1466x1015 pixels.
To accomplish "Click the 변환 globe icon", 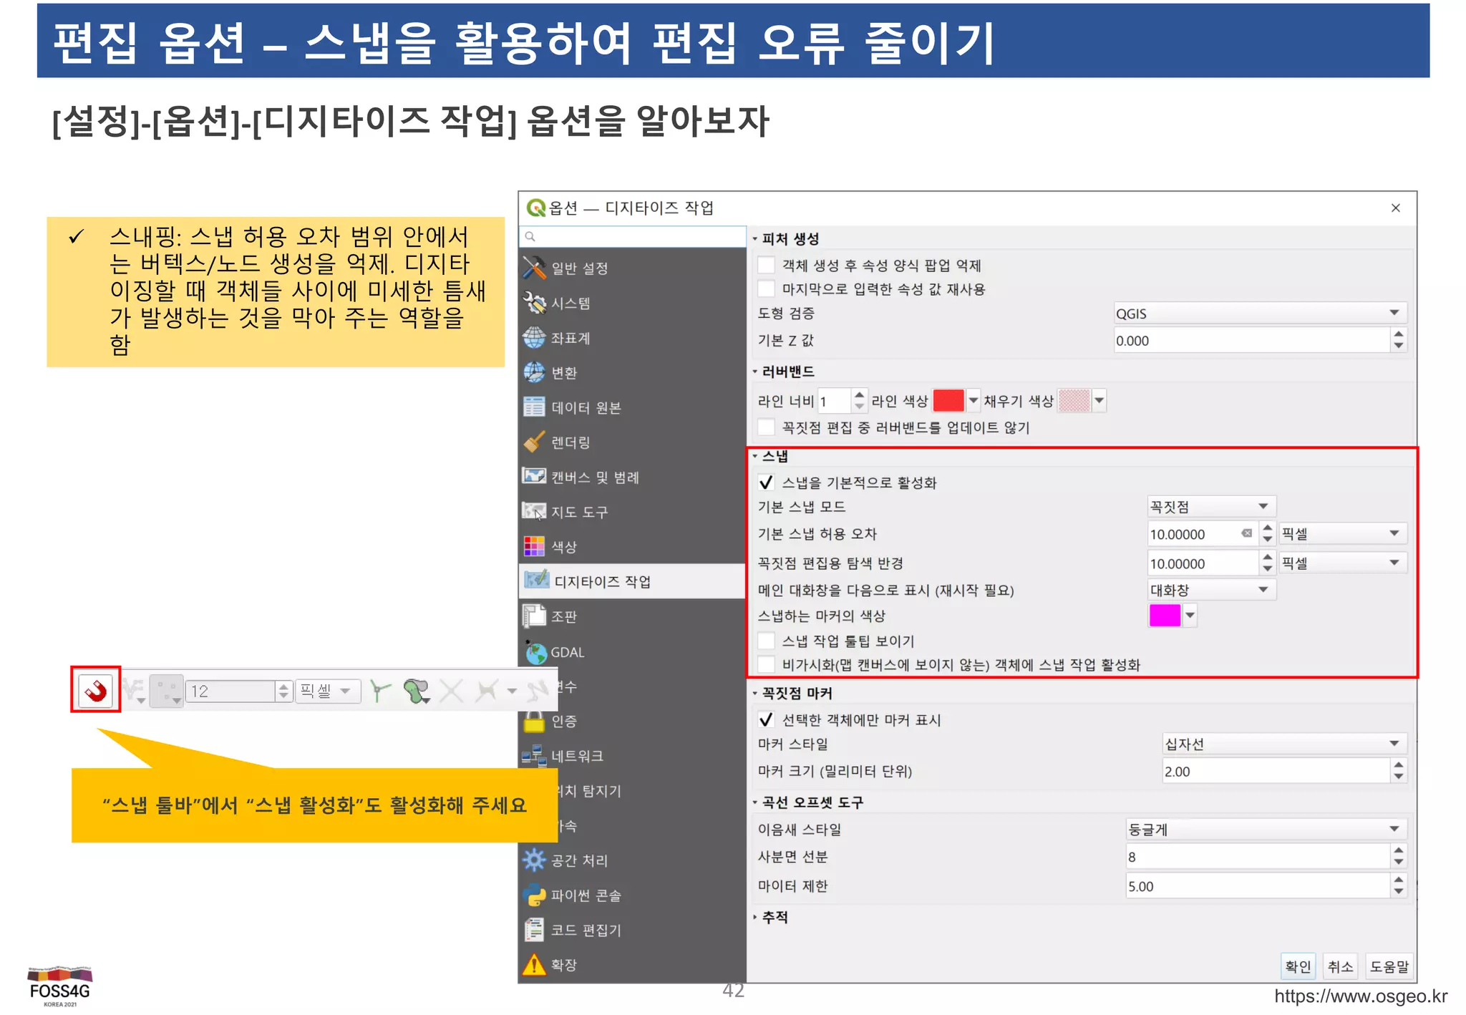I will pyautogui.click(x=534, y=372).
